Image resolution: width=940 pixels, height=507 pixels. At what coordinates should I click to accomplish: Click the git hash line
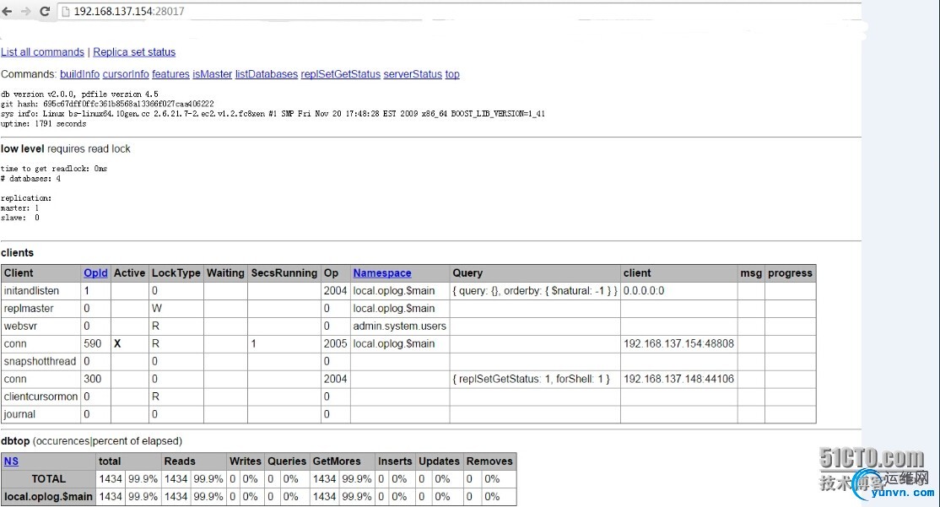(x=107, y=104)
